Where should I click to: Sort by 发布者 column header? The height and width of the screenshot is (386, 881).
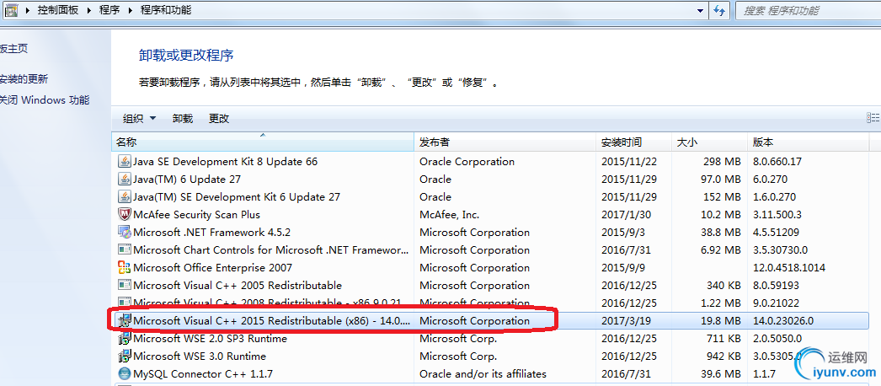point(505,142)
